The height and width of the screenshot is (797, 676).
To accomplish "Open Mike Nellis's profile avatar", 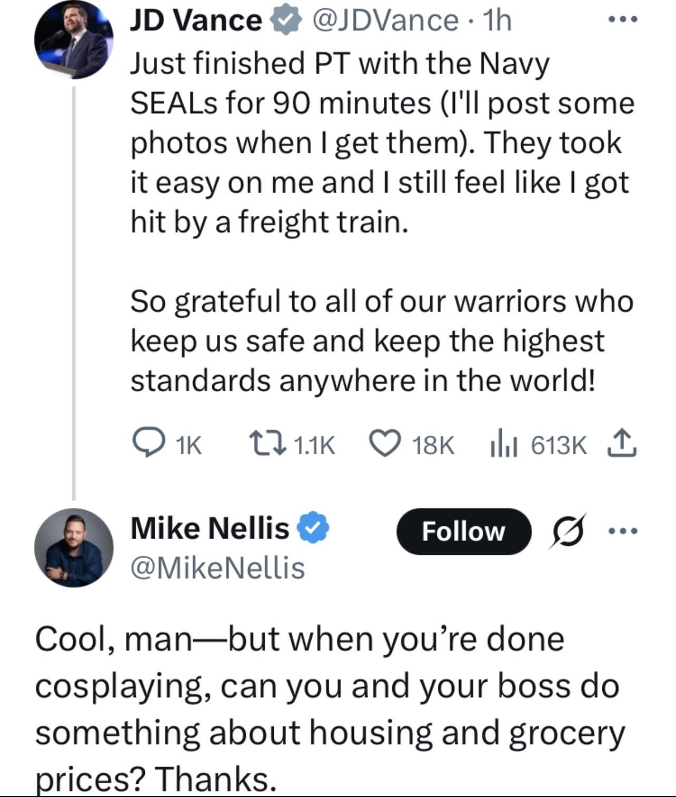I will click(74, 547).
